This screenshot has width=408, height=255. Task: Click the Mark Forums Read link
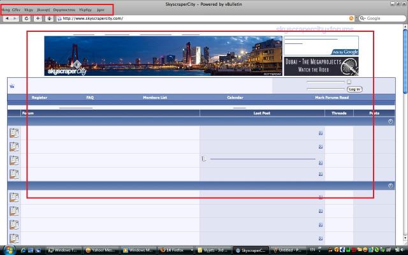click(x=331, y=98)
